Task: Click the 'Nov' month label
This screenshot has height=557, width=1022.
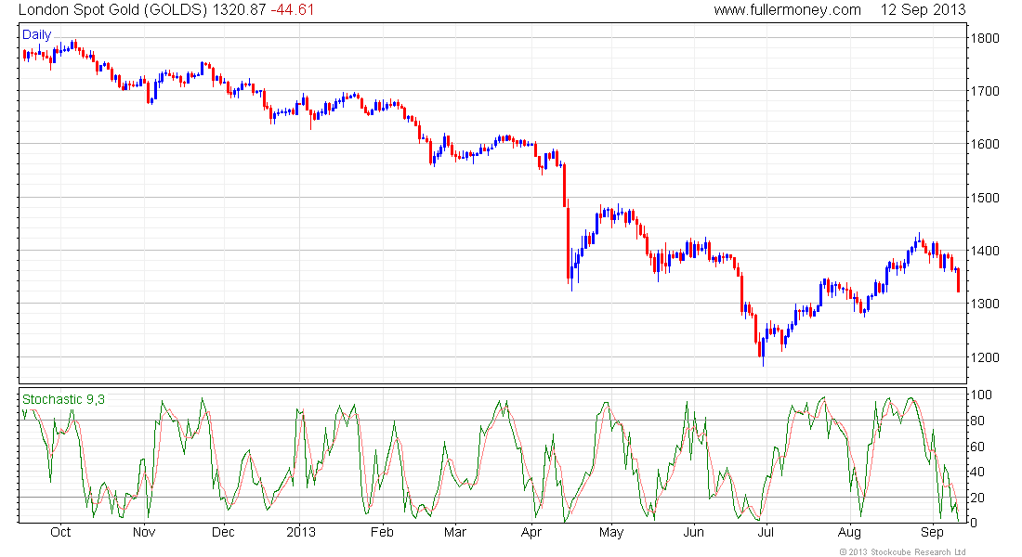Action: coord(144,532)
